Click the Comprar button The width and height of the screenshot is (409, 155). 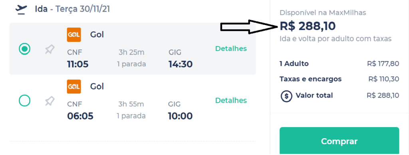tap(340, 141)
